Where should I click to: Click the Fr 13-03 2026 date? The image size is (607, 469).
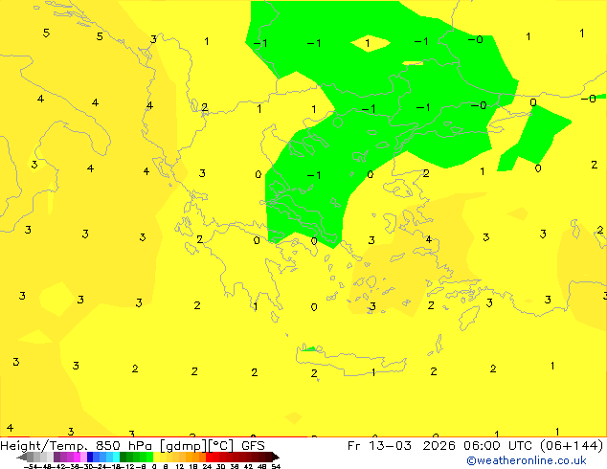(x=401, y=446)
